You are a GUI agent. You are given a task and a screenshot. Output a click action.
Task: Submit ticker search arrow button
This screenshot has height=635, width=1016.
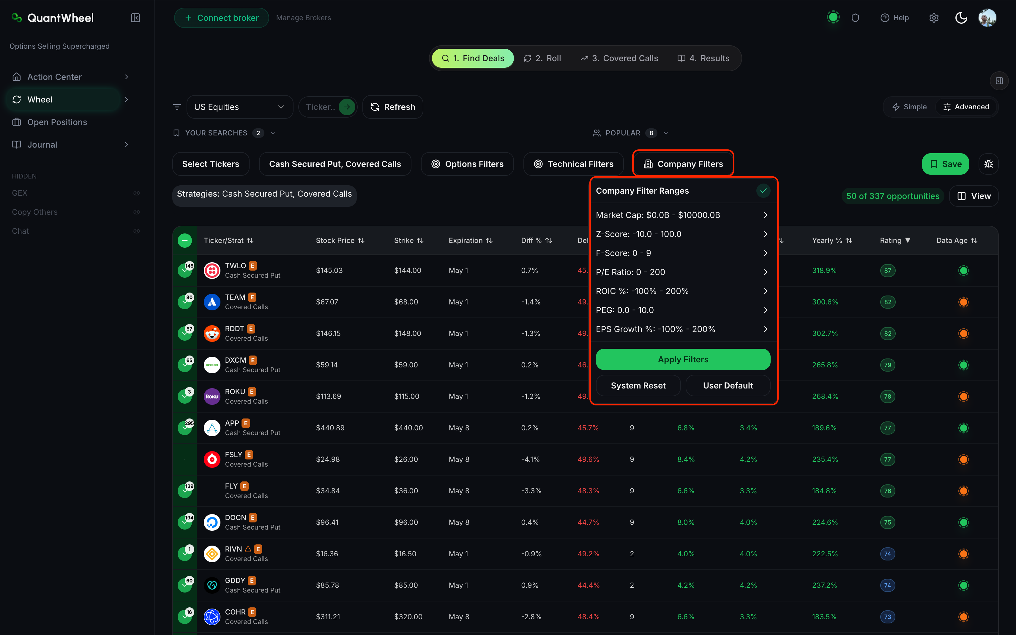pyautogui.click(x=347, y=107)
